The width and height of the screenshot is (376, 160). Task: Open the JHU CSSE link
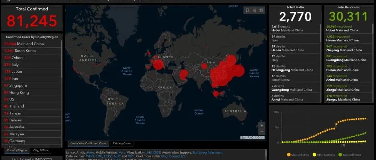tap(153, 152)
